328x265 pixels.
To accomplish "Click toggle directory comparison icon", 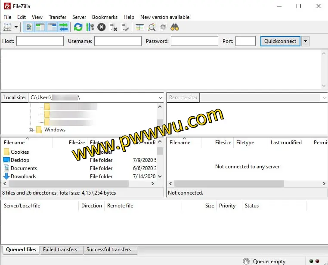I will (x=152, y=27).
